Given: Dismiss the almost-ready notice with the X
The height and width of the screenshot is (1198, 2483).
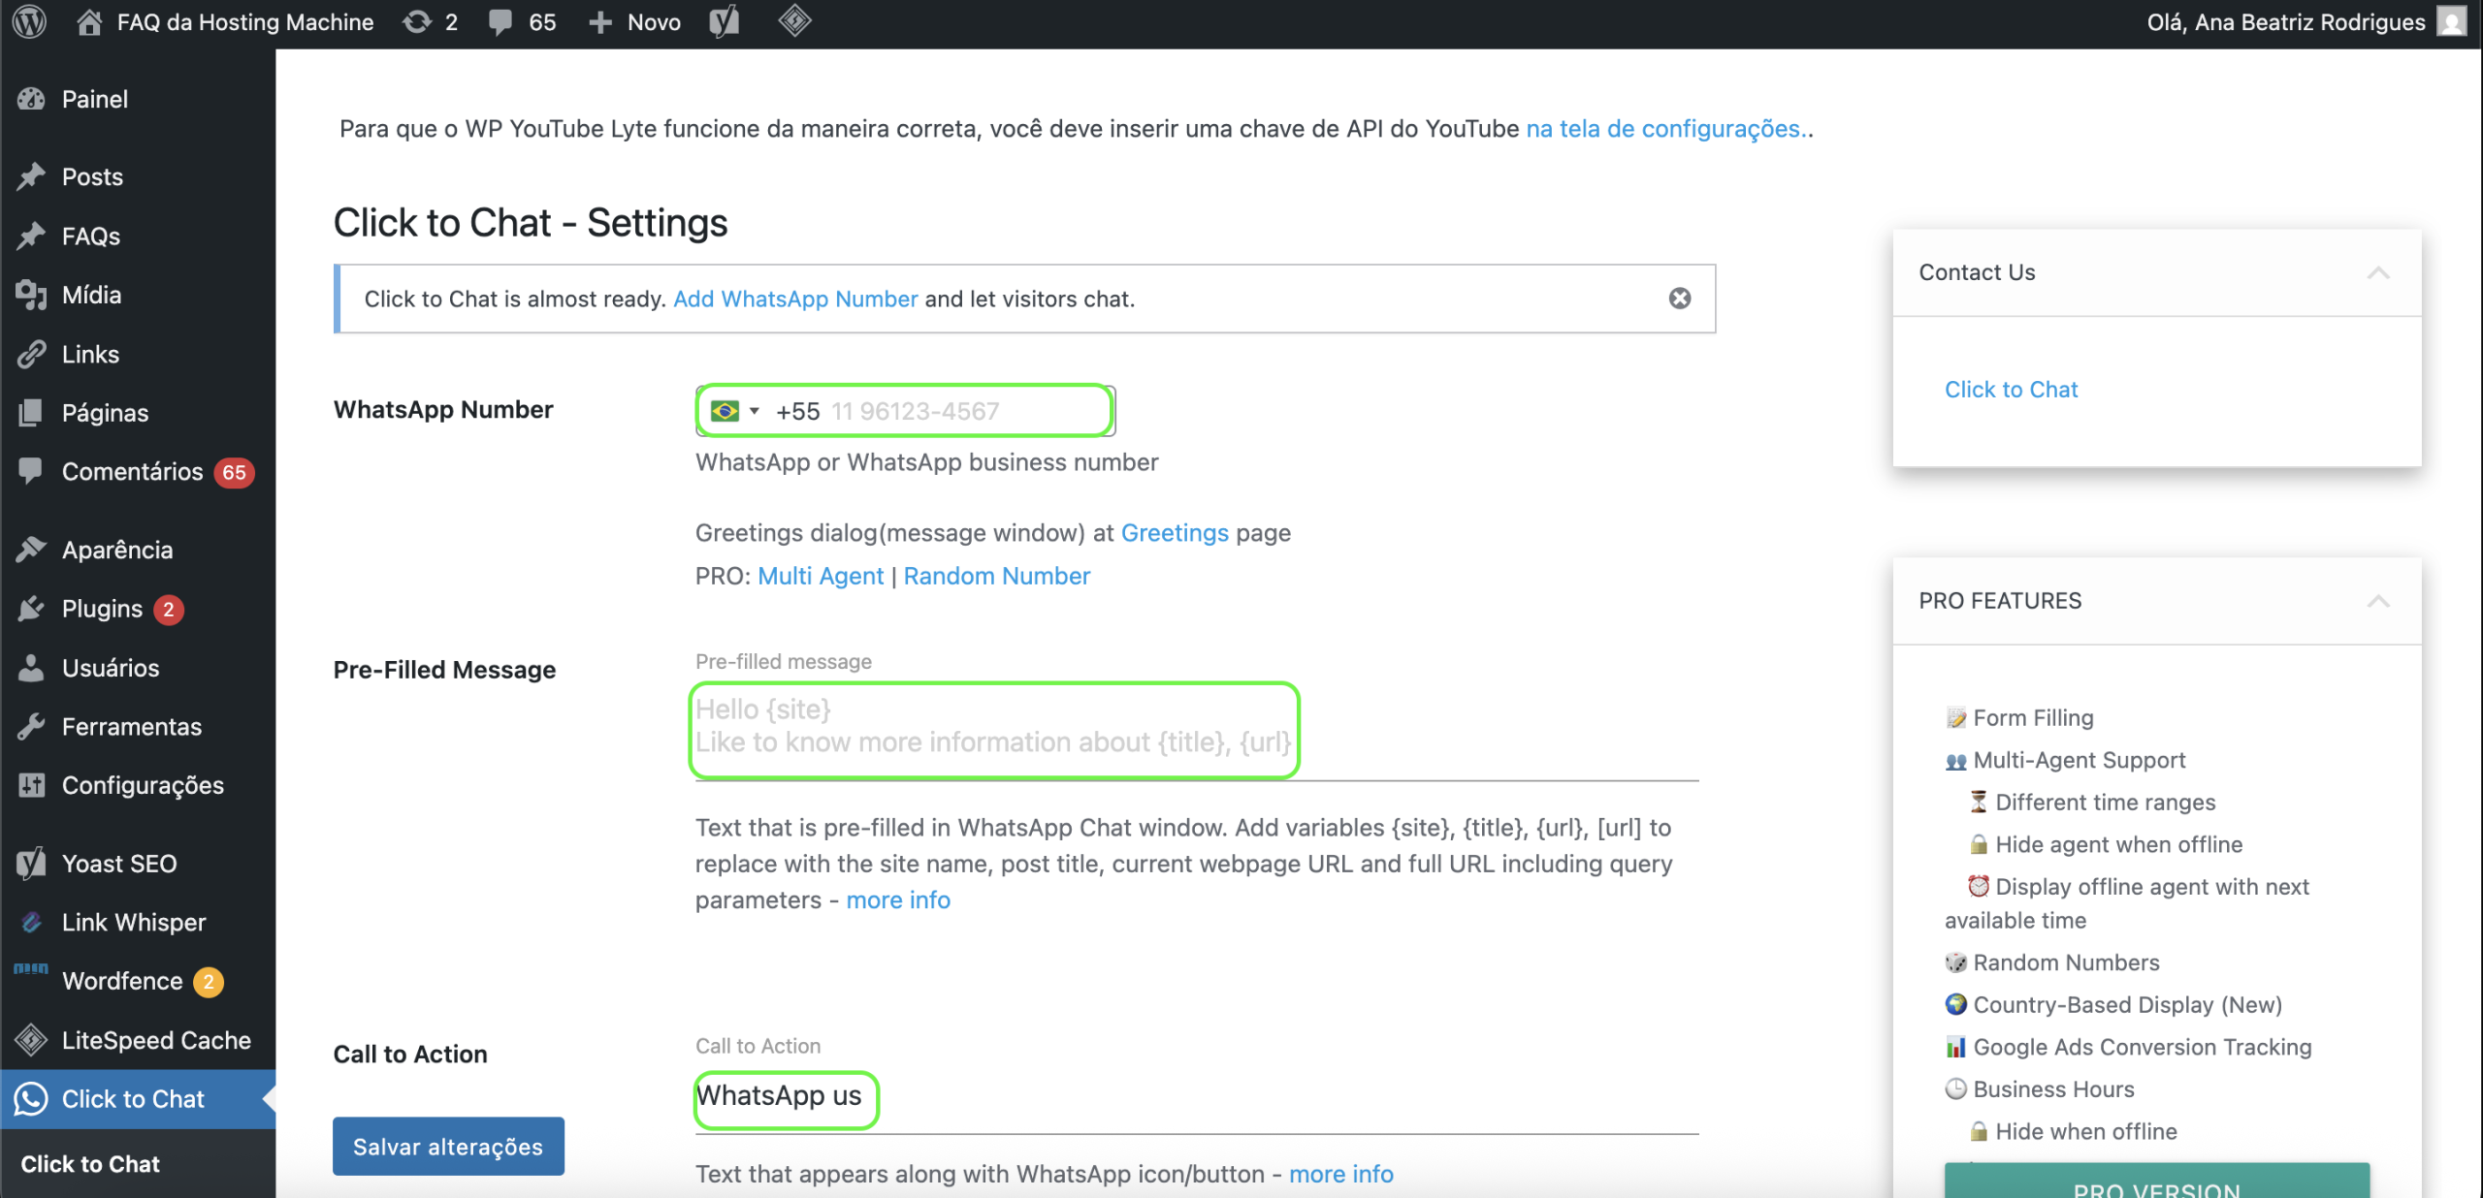Looking at the screenshot, I should coord(1680,299).
